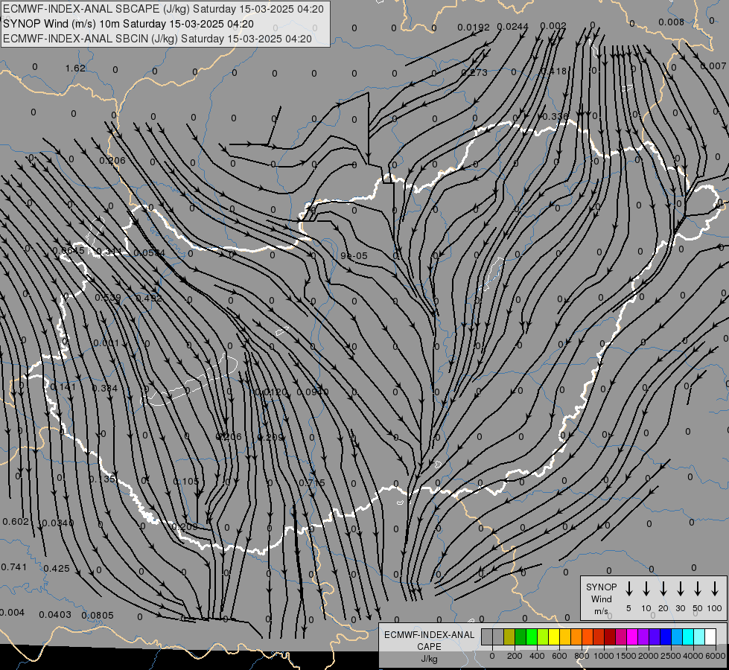Select the SBCIN header line in title box
Screen dimensions: 729x670
click(x=157, y=39)
